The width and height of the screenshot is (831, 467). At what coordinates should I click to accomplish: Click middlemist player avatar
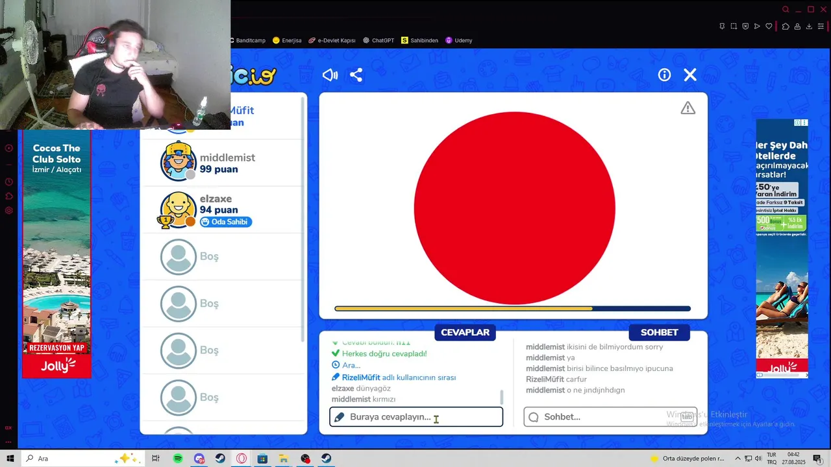click(178, 162)
